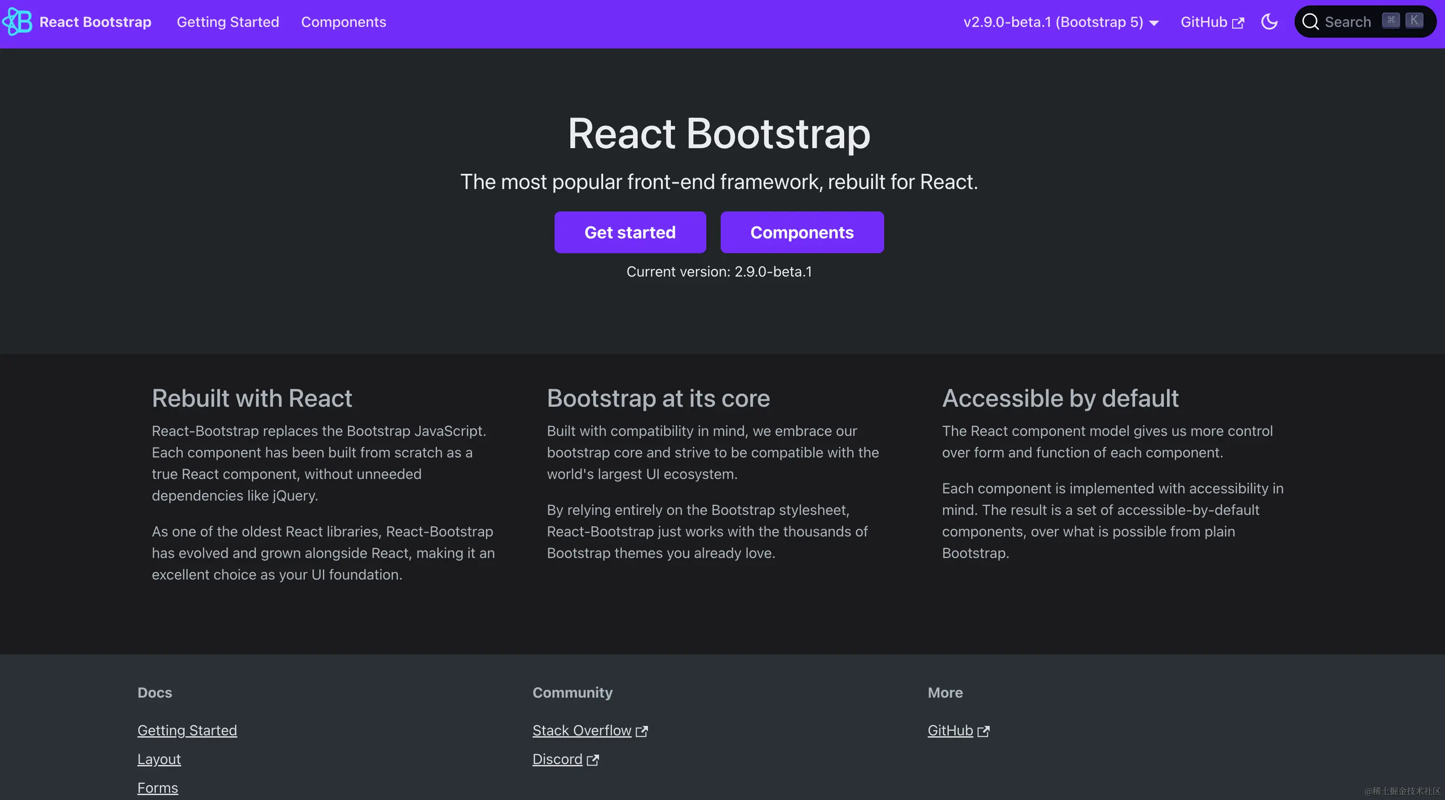Toggle dark mode with moon icon
Viewport: 1445px width, 800px height.
1269,22
